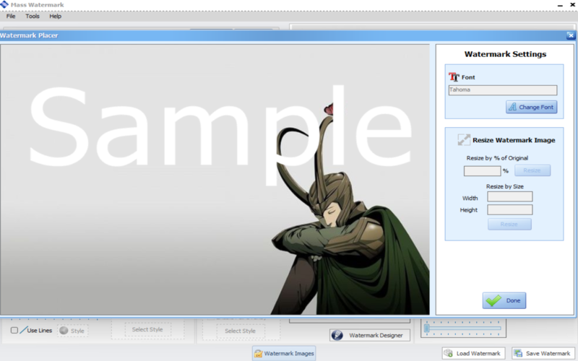
Task: Click the Watermark Settings heading
Action: click(505, 54)
